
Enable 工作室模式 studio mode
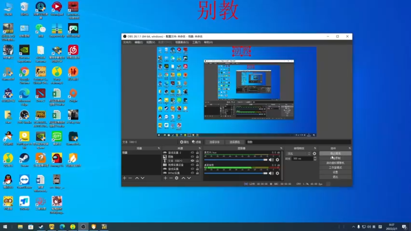pyautogui.click(x=335, y=168)
